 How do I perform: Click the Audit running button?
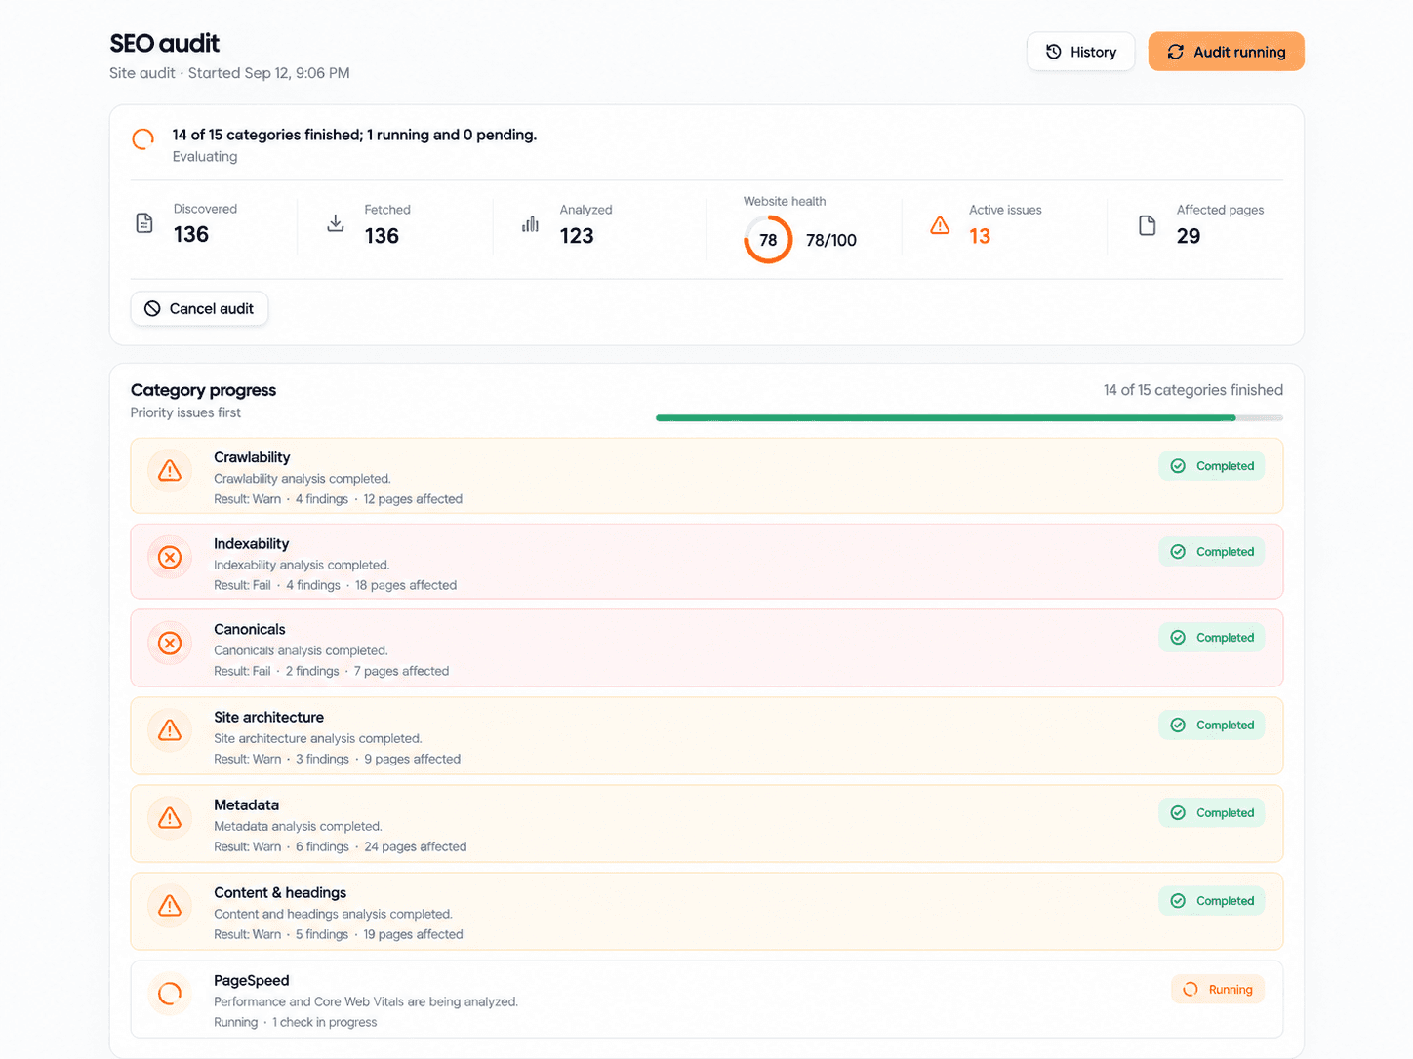point(1226,52)
